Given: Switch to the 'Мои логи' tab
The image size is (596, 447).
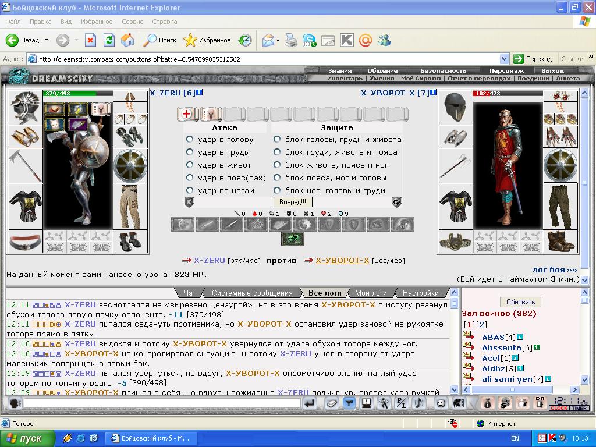Looking at the screenshot, I should [371, 293].
